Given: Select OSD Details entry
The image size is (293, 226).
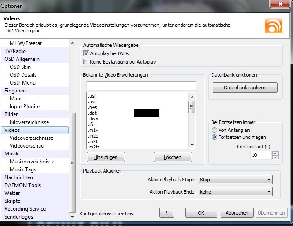Looking at the screenshot, I should coord(35,75).
